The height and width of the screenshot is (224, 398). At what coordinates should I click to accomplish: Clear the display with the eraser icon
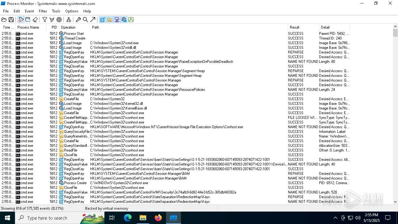[x=35, y=20]
